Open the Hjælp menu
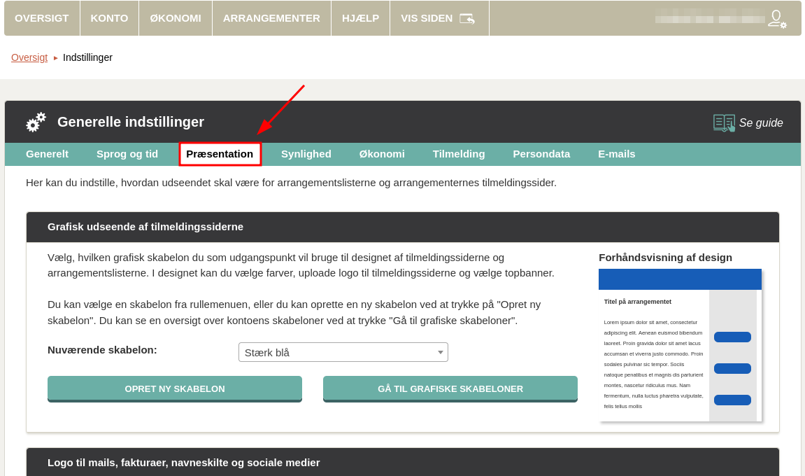 360,18
